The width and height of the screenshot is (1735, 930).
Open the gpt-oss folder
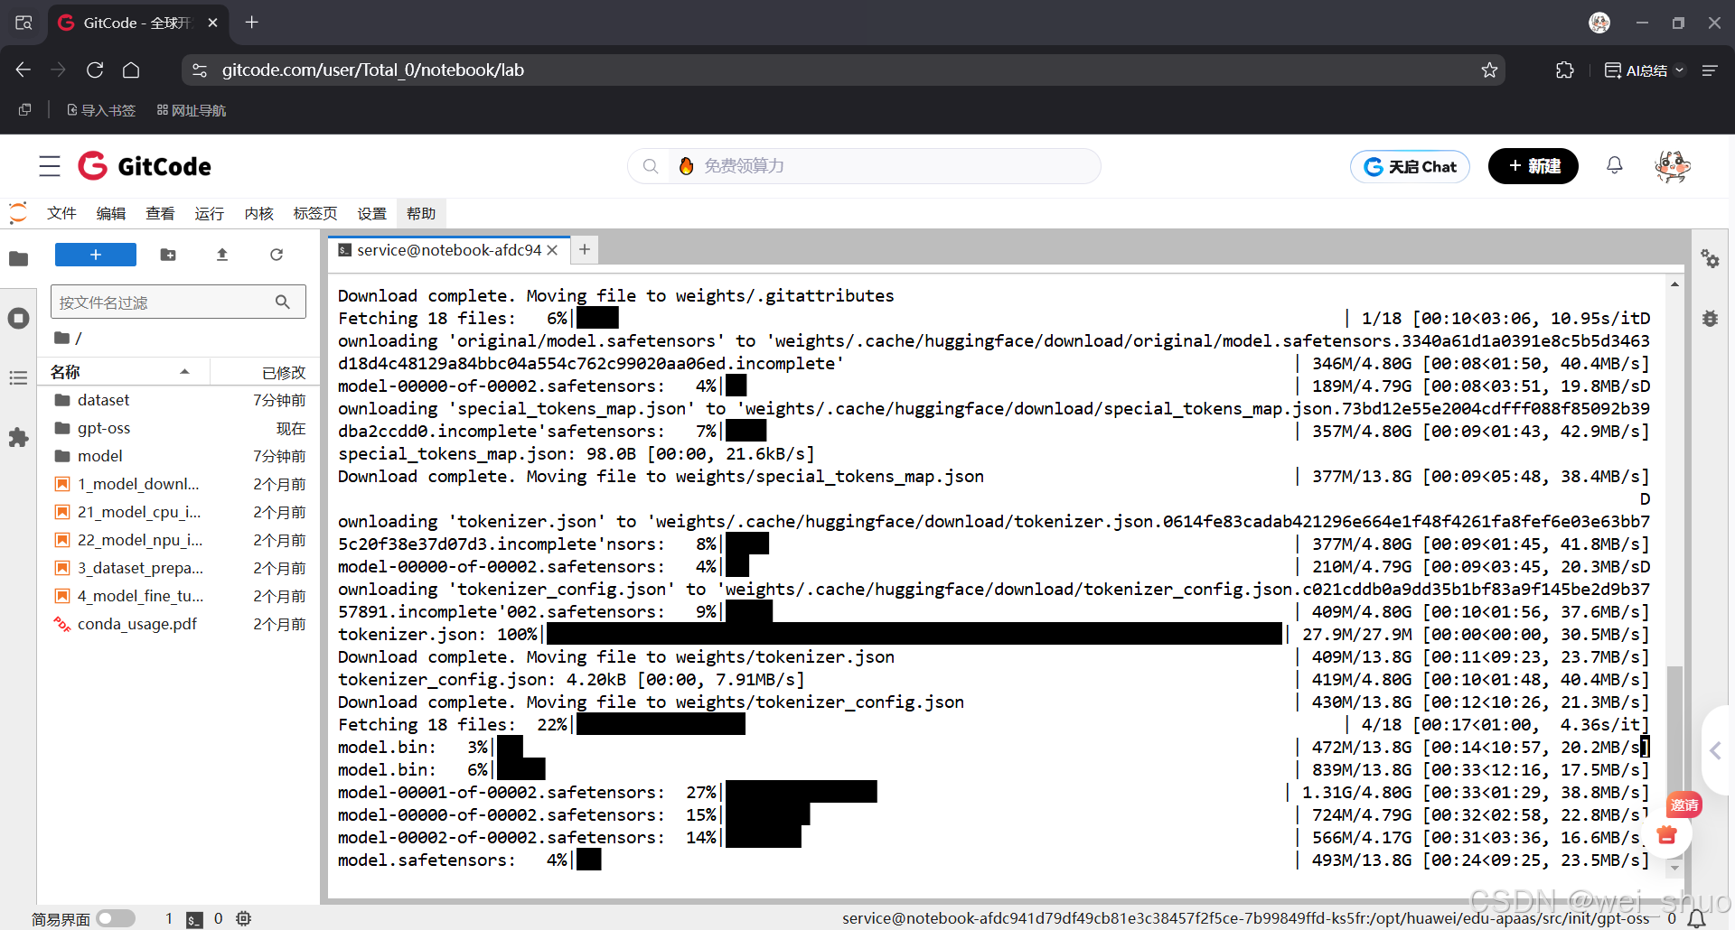point(178,428)
